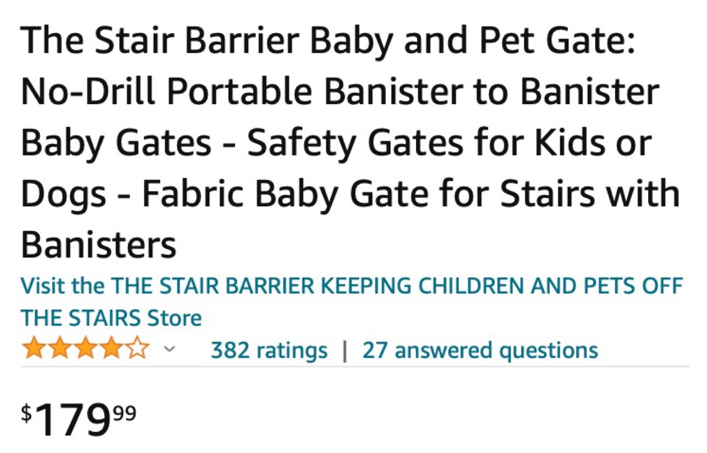The height and width of the screenshot is (453, 707).
Task: Click the third orange rating star
Action: click(x=86, y=348)
